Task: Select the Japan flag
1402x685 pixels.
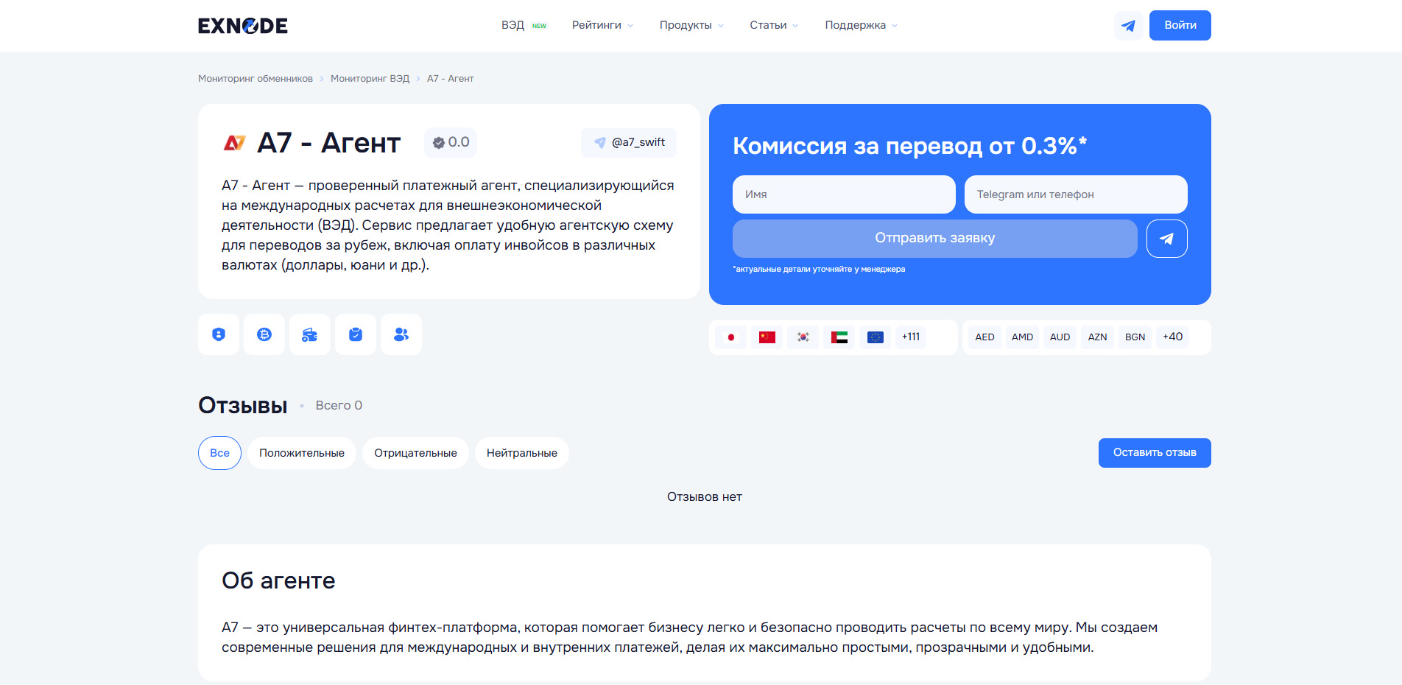Action: click(x=731, y=337)
